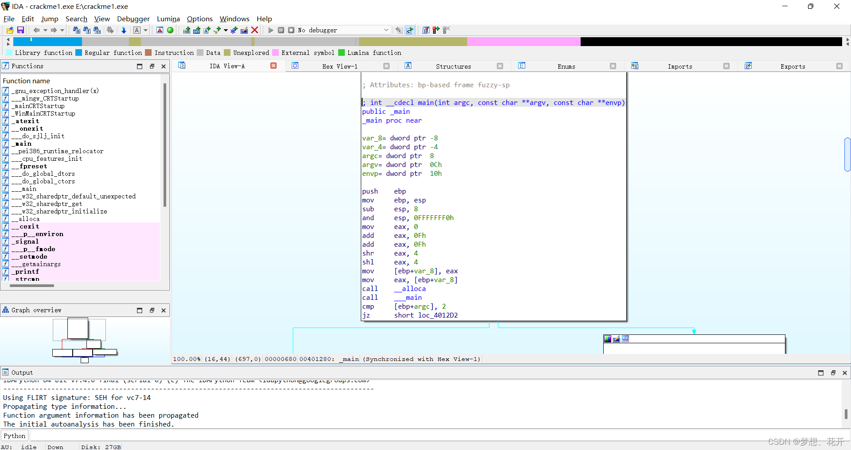Close the Output panel
The width and height of the screenshot is (851, 450).
[845, 372]
